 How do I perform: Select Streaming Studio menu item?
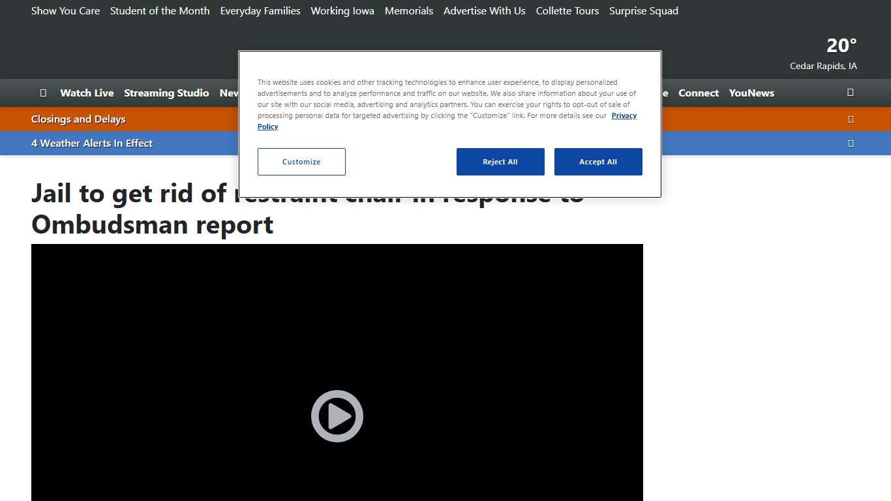pyautogui.click(x=166, y=93)
